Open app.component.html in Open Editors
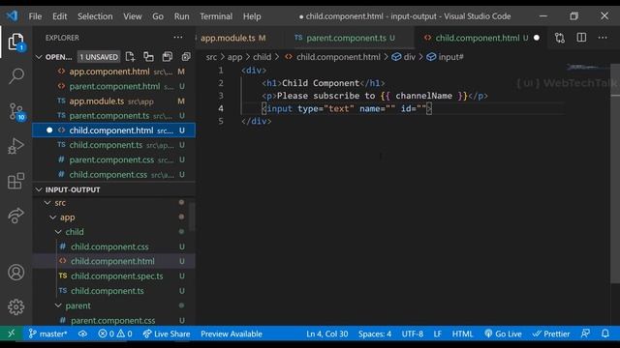This screenshot has height=348, width=620. (x=114, y=72)
